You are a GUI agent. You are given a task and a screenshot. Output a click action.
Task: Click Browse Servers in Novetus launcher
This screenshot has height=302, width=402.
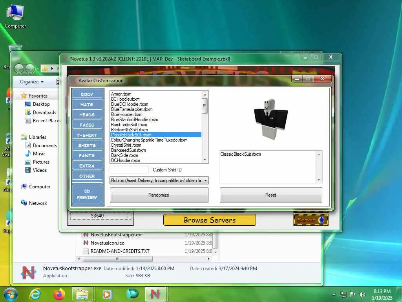[x=210, y=220]
